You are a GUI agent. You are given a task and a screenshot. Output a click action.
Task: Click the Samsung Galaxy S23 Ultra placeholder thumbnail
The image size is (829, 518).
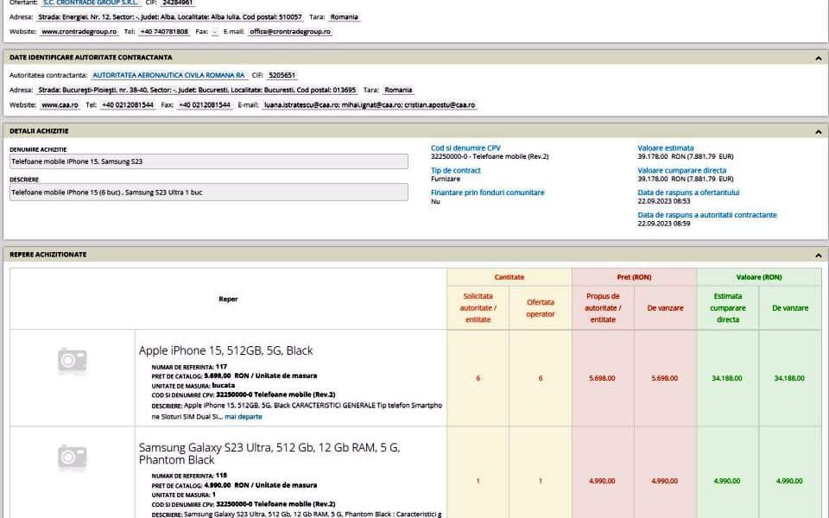tap(73, 458)
